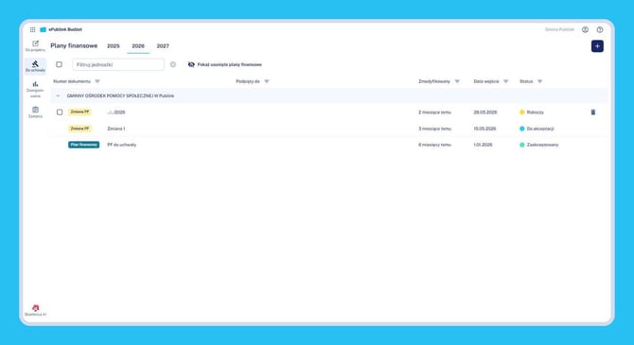
Task: Click the Roboczy status text
Action: click(x=536, y=112)
